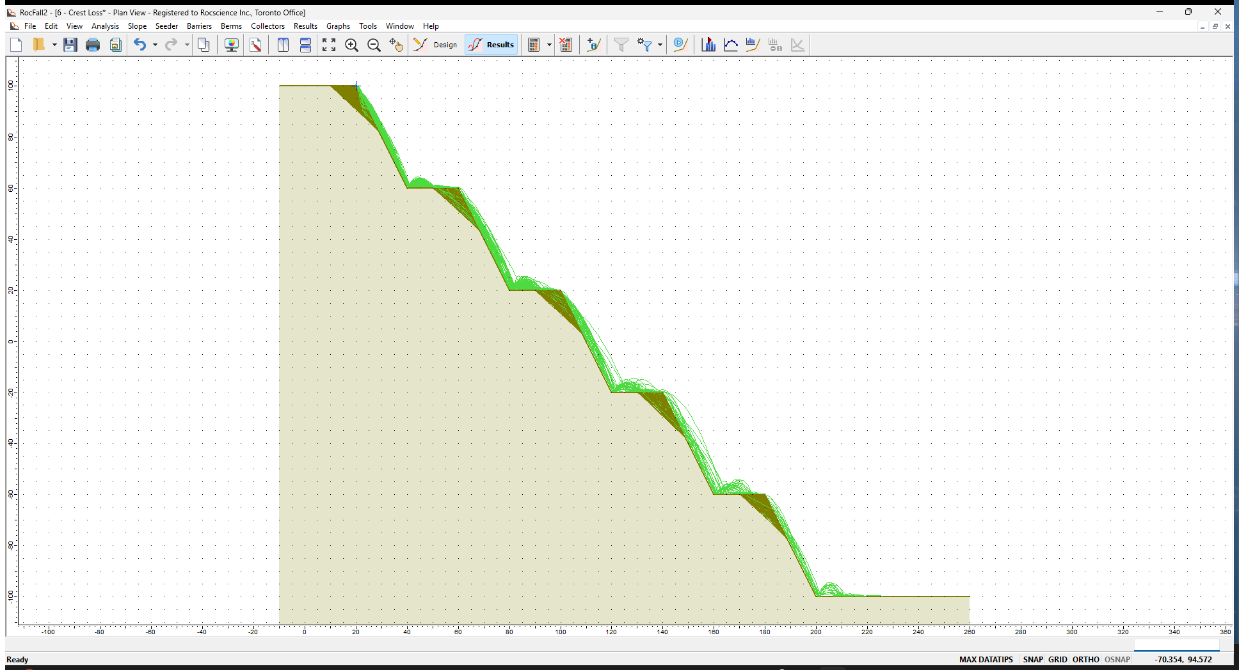Switch to Design mode
Viewport: 1239px width, 670px height.
(436, 45)
